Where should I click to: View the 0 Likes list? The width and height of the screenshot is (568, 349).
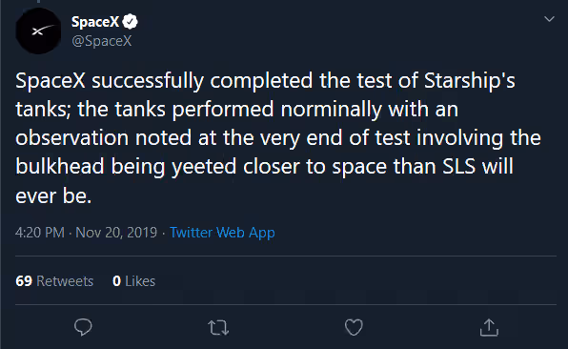(x=133, y=281)
